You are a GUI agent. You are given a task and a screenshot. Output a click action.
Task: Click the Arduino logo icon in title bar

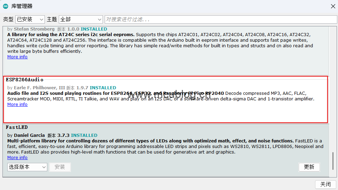tap(6, 6)
